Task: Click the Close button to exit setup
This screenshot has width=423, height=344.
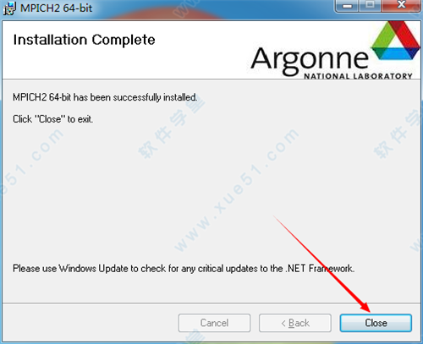Action: coord(376,323)
